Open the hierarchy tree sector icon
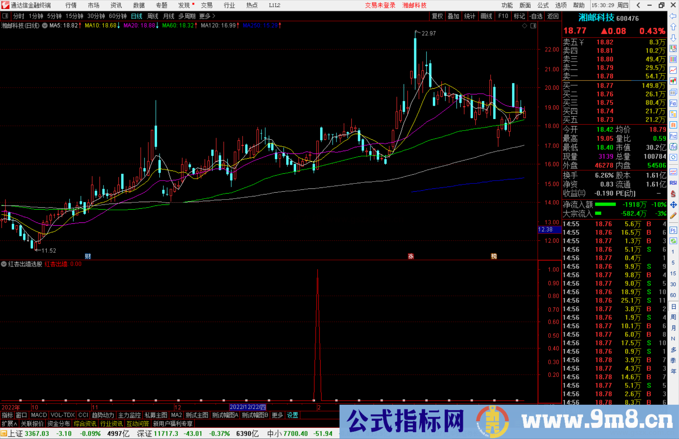Viewport: 679px width, 439px height. click(673, 114)
